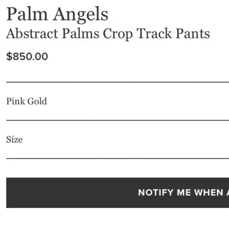Image resolution: width=229 pixels, height=229 pixels.
Task: Click "Track Pants" in the product name
Action: [173, 34]
